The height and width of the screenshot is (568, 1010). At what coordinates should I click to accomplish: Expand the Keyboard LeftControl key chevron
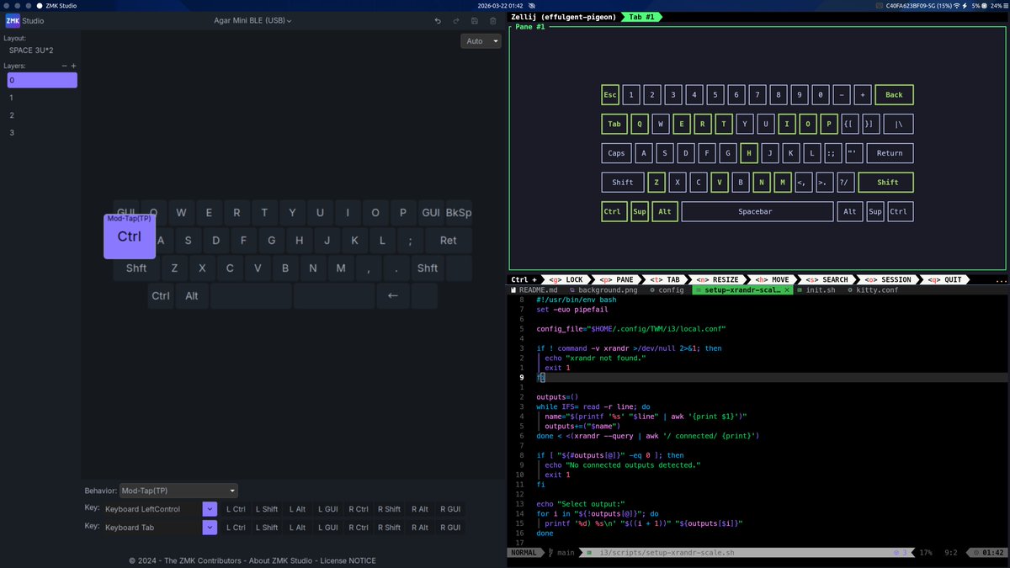[x=210, y=509]
